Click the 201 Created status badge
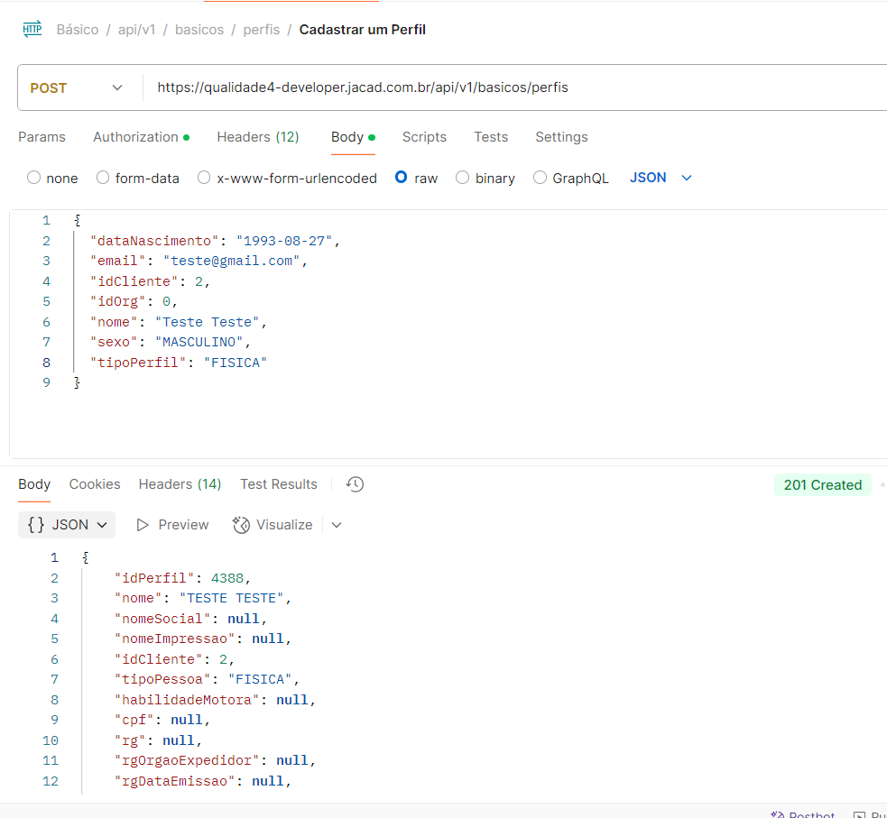 click(823, 485)
